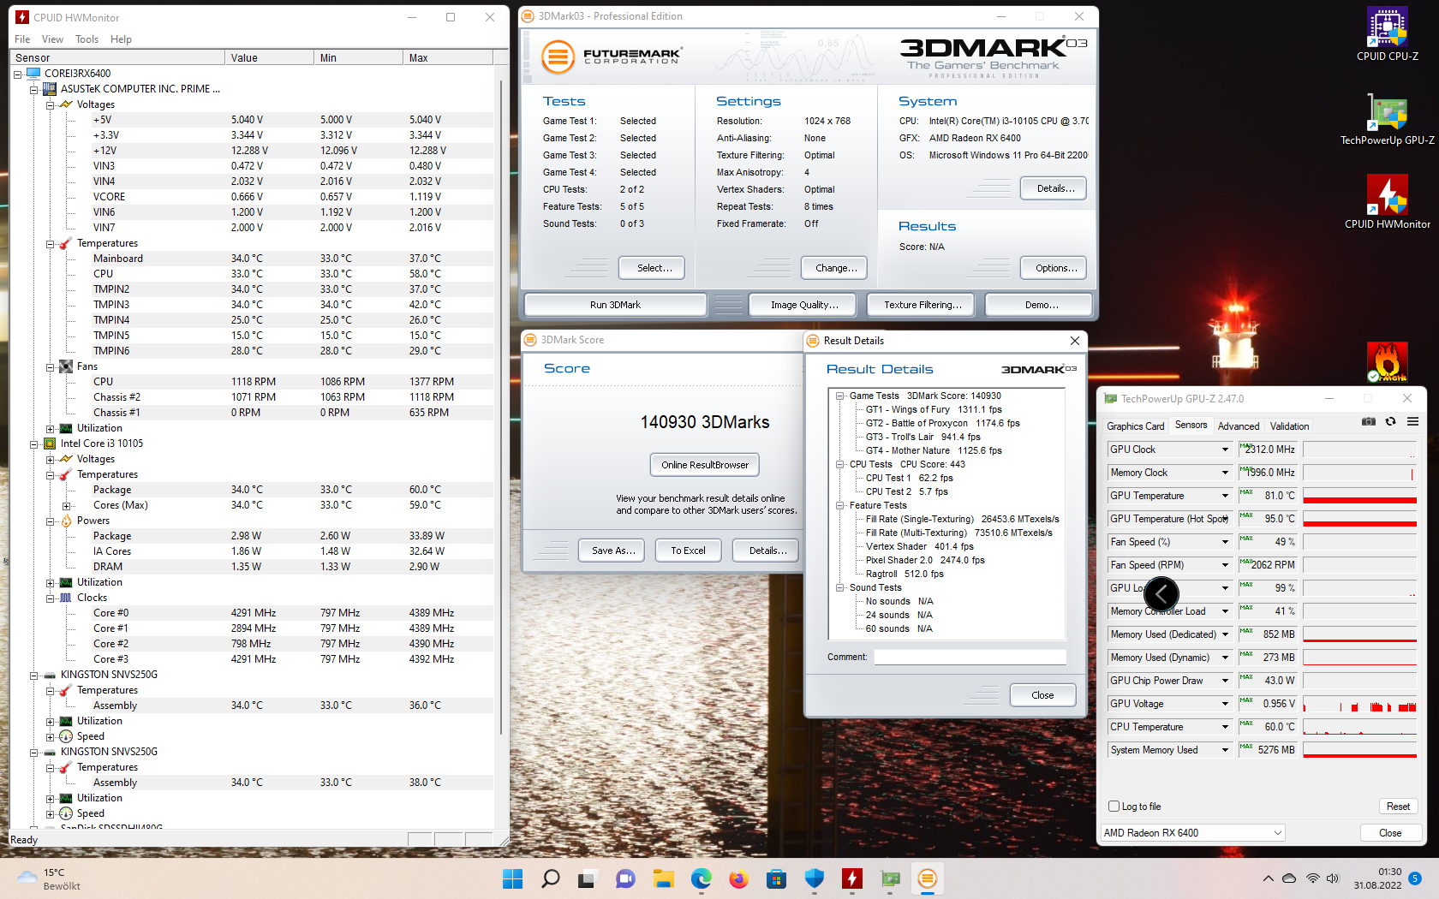
Task: Open the View menu in HWMonitor
Action: coord(52,39)
